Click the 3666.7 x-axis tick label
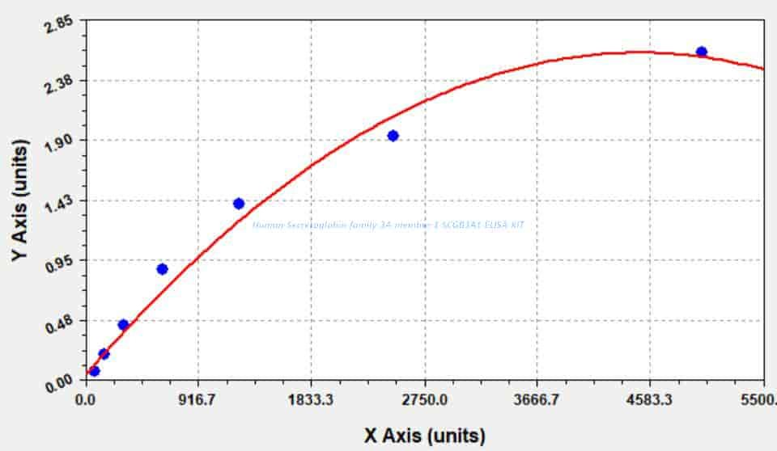777x451 pixels. (537, 399)
